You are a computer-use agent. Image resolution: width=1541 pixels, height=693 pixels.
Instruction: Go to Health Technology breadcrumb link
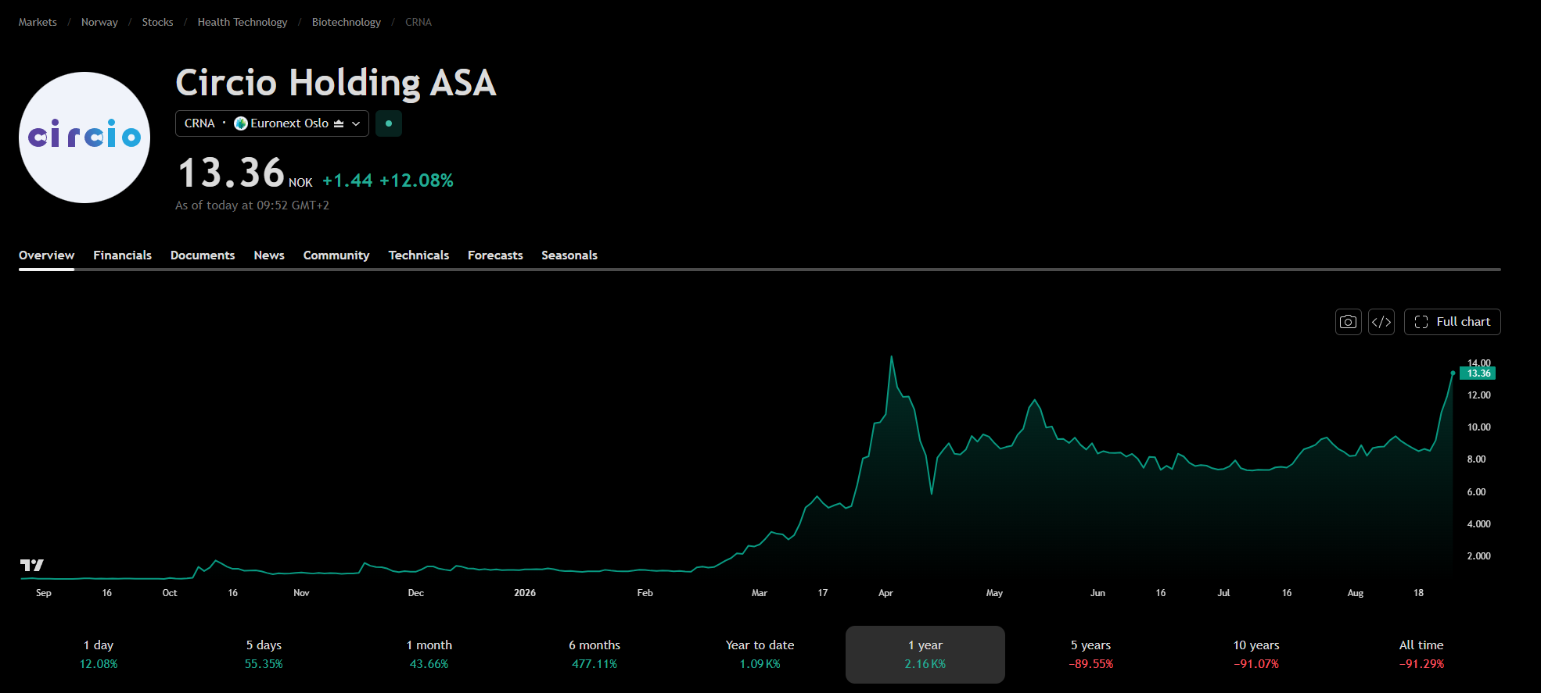pos(242,22)
